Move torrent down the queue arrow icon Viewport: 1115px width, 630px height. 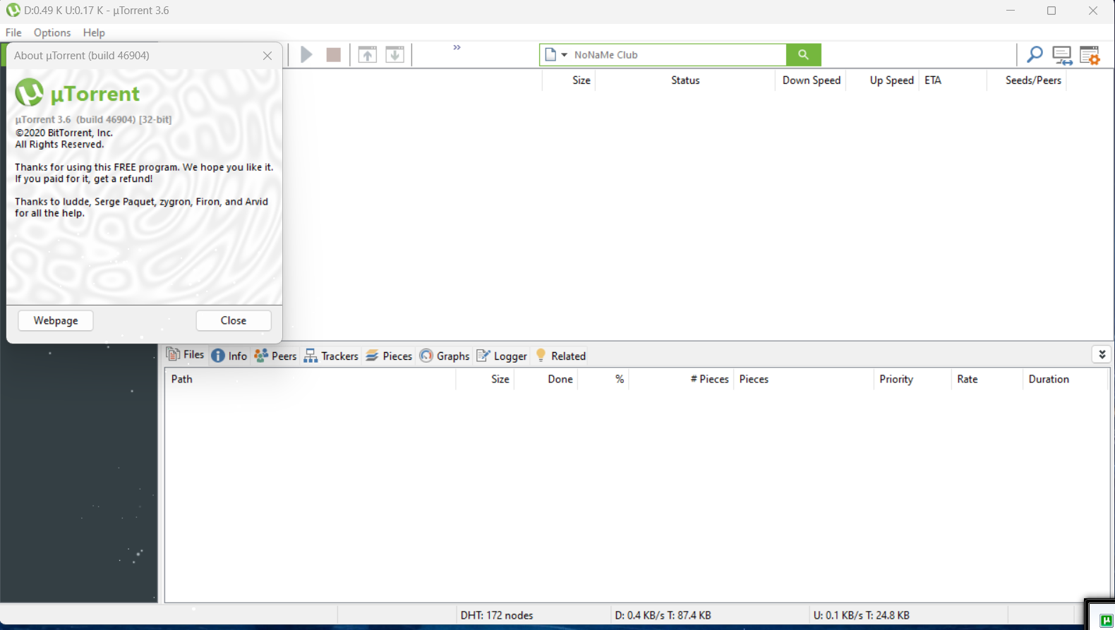tap(395, 54)
